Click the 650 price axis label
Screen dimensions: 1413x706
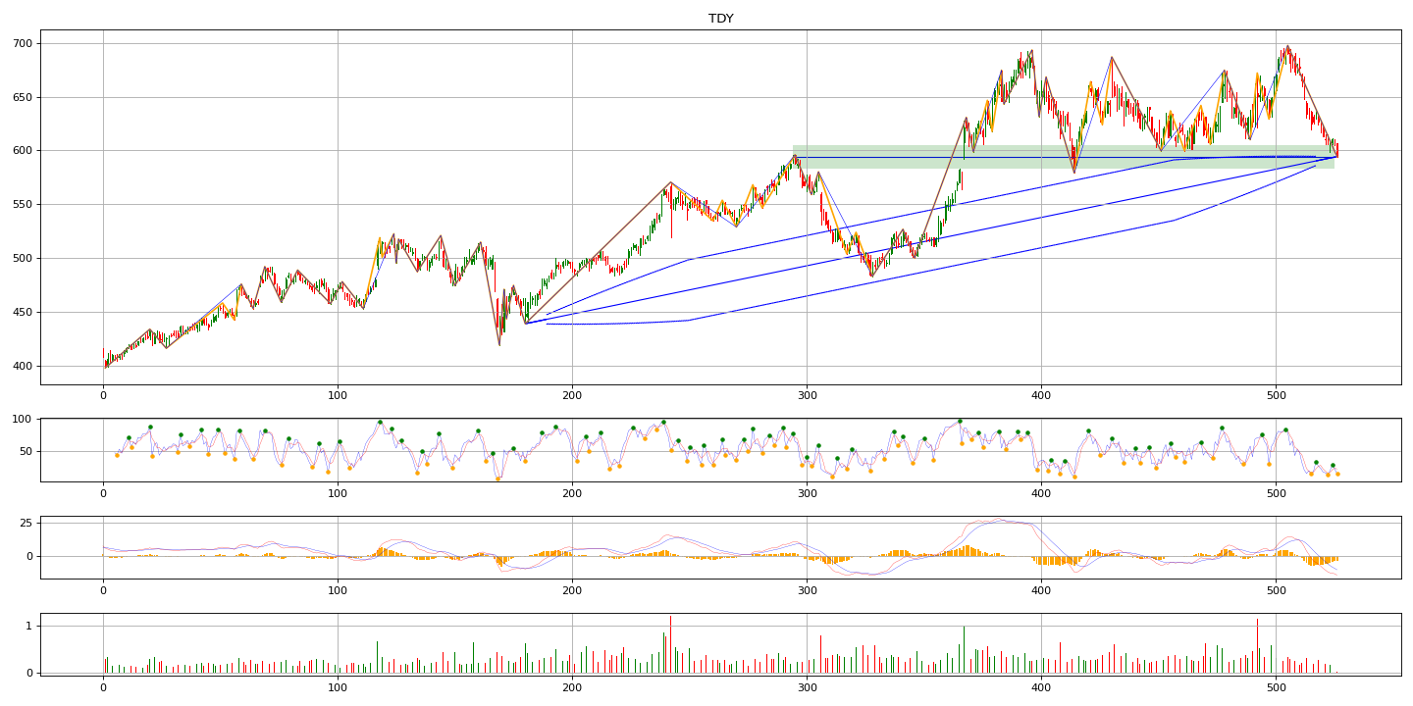pyautogui.click(x=24, y=98)
